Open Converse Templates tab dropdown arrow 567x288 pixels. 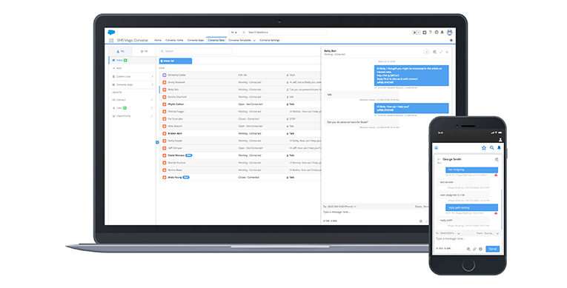click(254, 41)
